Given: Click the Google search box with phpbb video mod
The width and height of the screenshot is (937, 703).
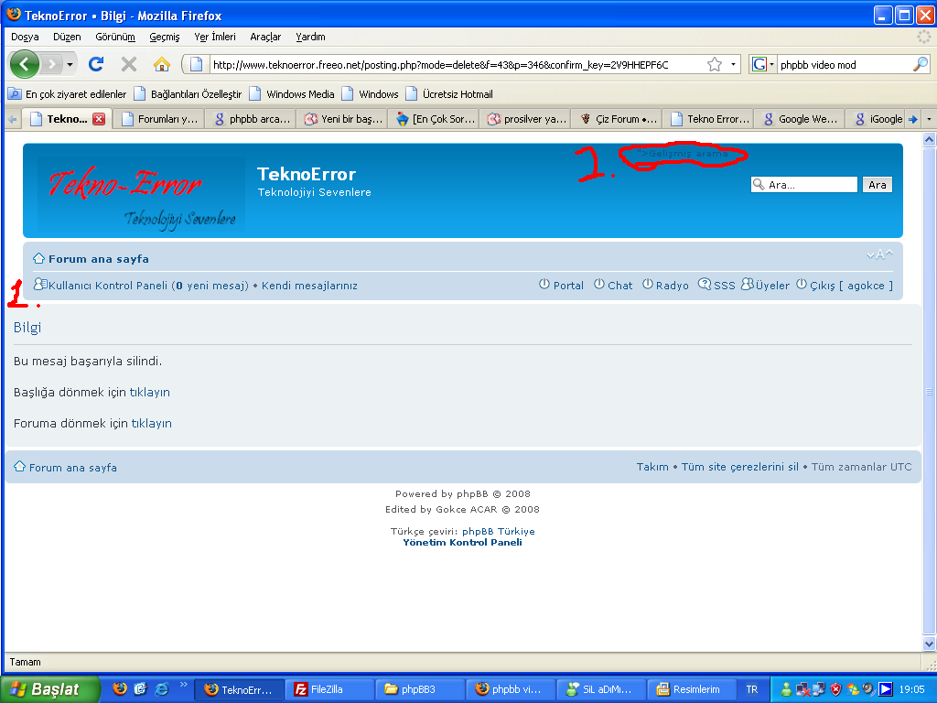Looking at the screenshot, I should (x=844, y=65).
